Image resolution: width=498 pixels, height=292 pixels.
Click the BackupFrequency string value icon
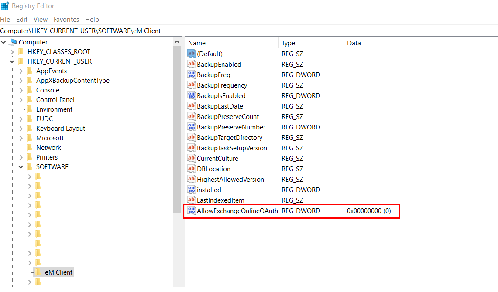click(191, 85)
